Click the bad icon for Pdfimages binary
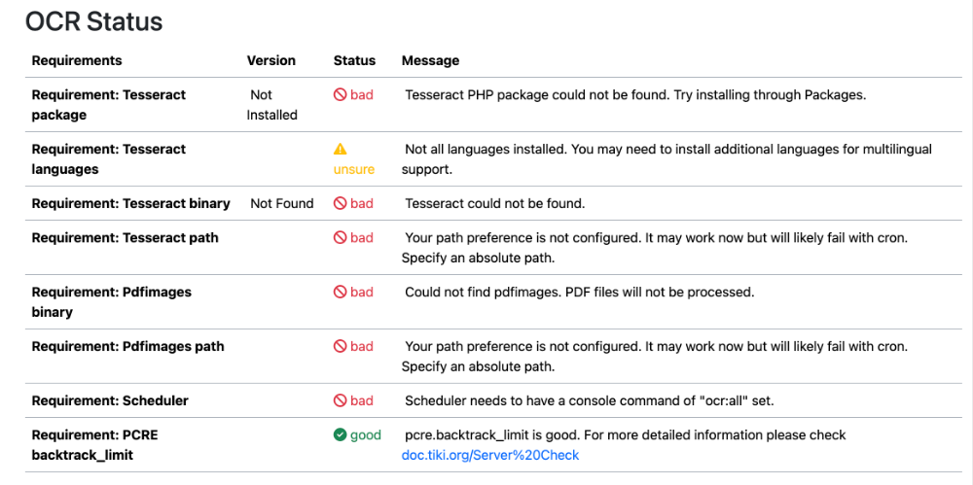The width and height of the screenshot is (973, 485). click(340, 292)
